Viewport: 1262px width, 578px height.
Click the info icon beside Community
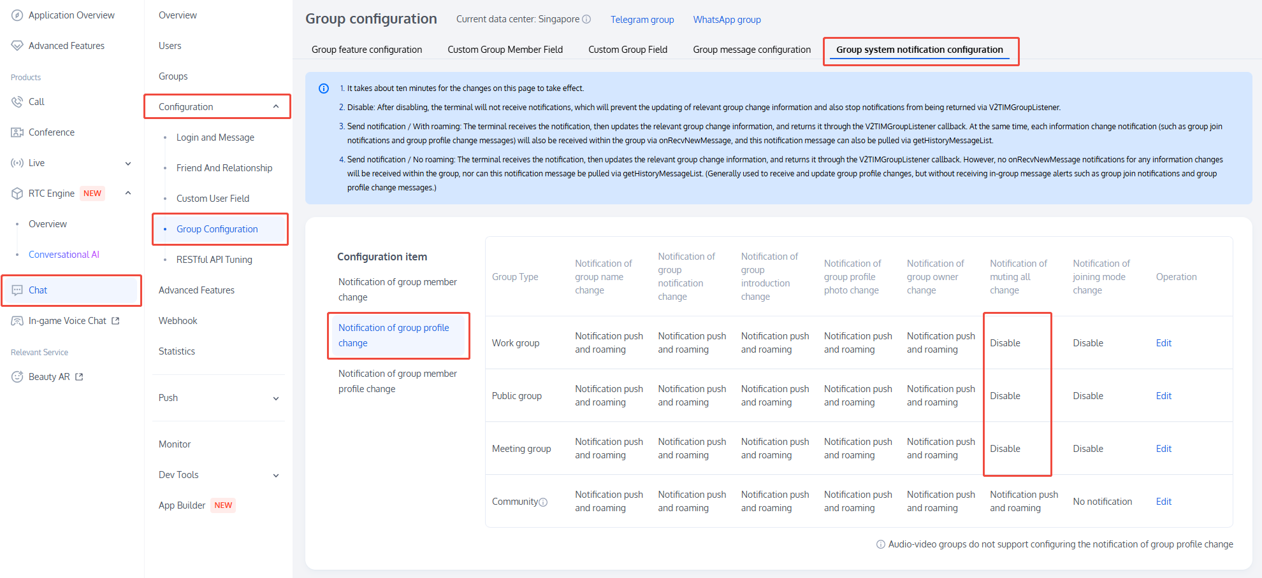543,502
